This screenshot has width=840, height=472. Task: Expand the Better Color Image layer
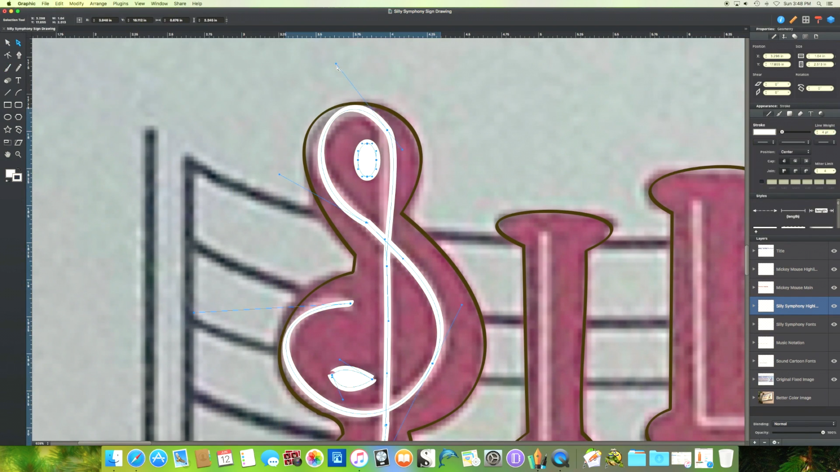pos(754,398)
